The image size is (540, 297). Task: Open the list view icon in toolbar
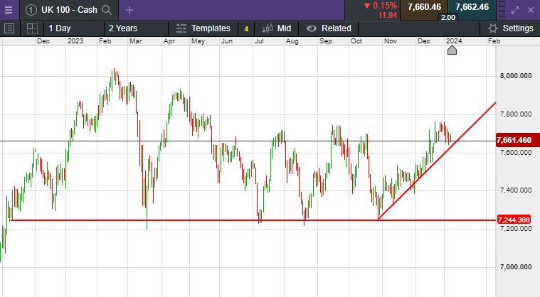[x=10, y=28]
